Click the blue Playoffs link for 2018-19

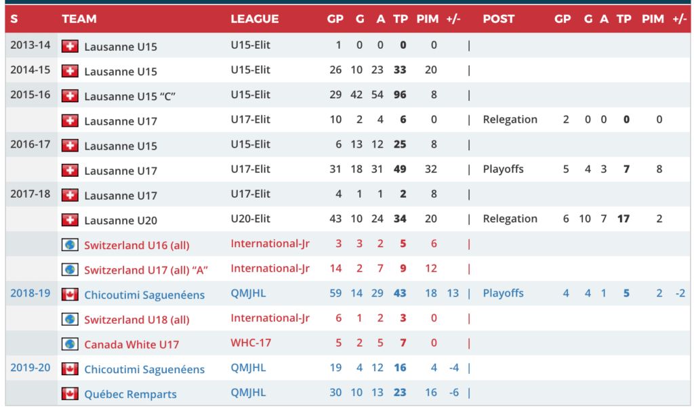(x=503, y=293)
